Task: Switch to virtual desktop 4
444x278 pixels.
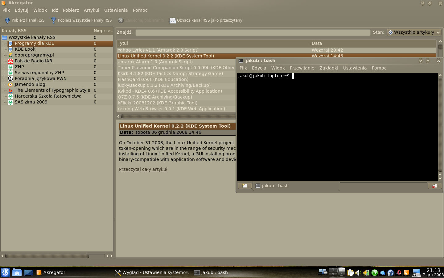Action: [x=341, y=275]
